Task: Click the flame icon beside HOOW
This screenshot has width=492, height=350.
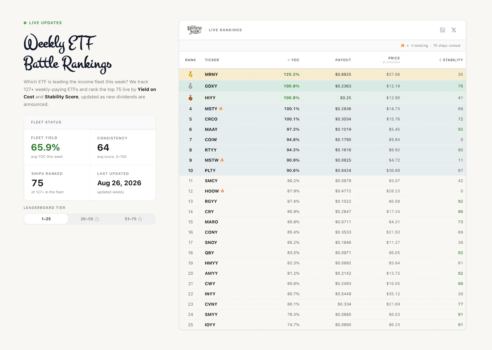Action: [x=222, y=191]
